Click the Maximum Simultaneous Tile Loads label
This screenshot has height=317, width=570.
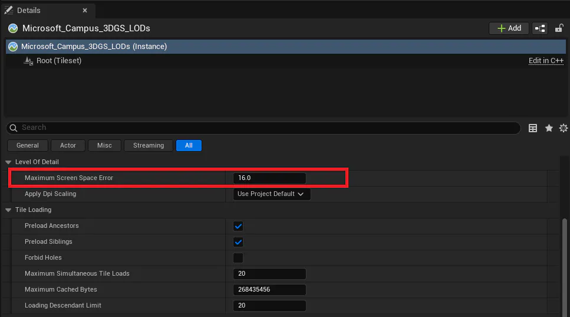(77, 274)
